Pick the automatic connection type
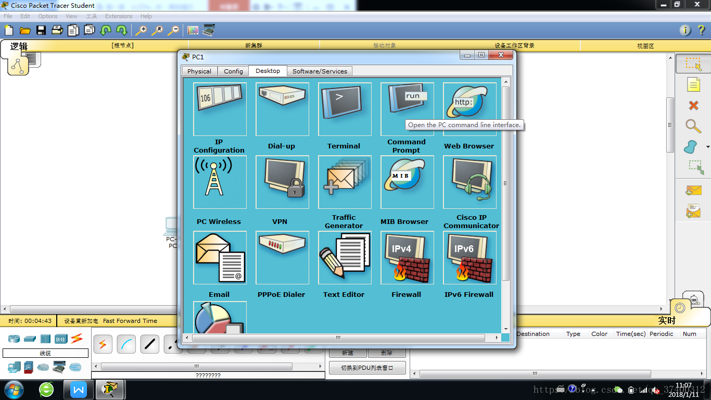The image size is (711, 400). (103, 344)
